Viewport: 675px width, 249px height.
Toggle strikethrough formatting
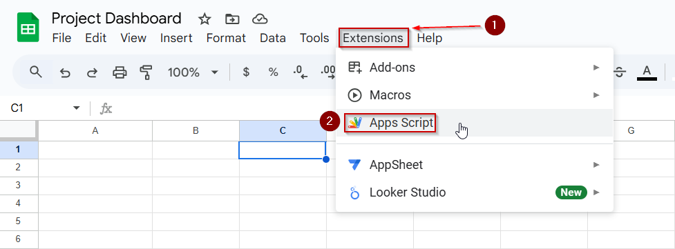click(x=620, y=72)
